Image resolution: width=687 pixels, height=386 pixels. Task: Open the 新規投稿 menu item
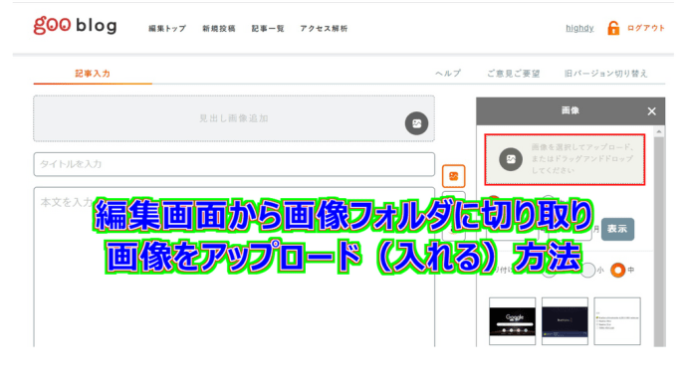pyautogui.click(x=219, y=29)
